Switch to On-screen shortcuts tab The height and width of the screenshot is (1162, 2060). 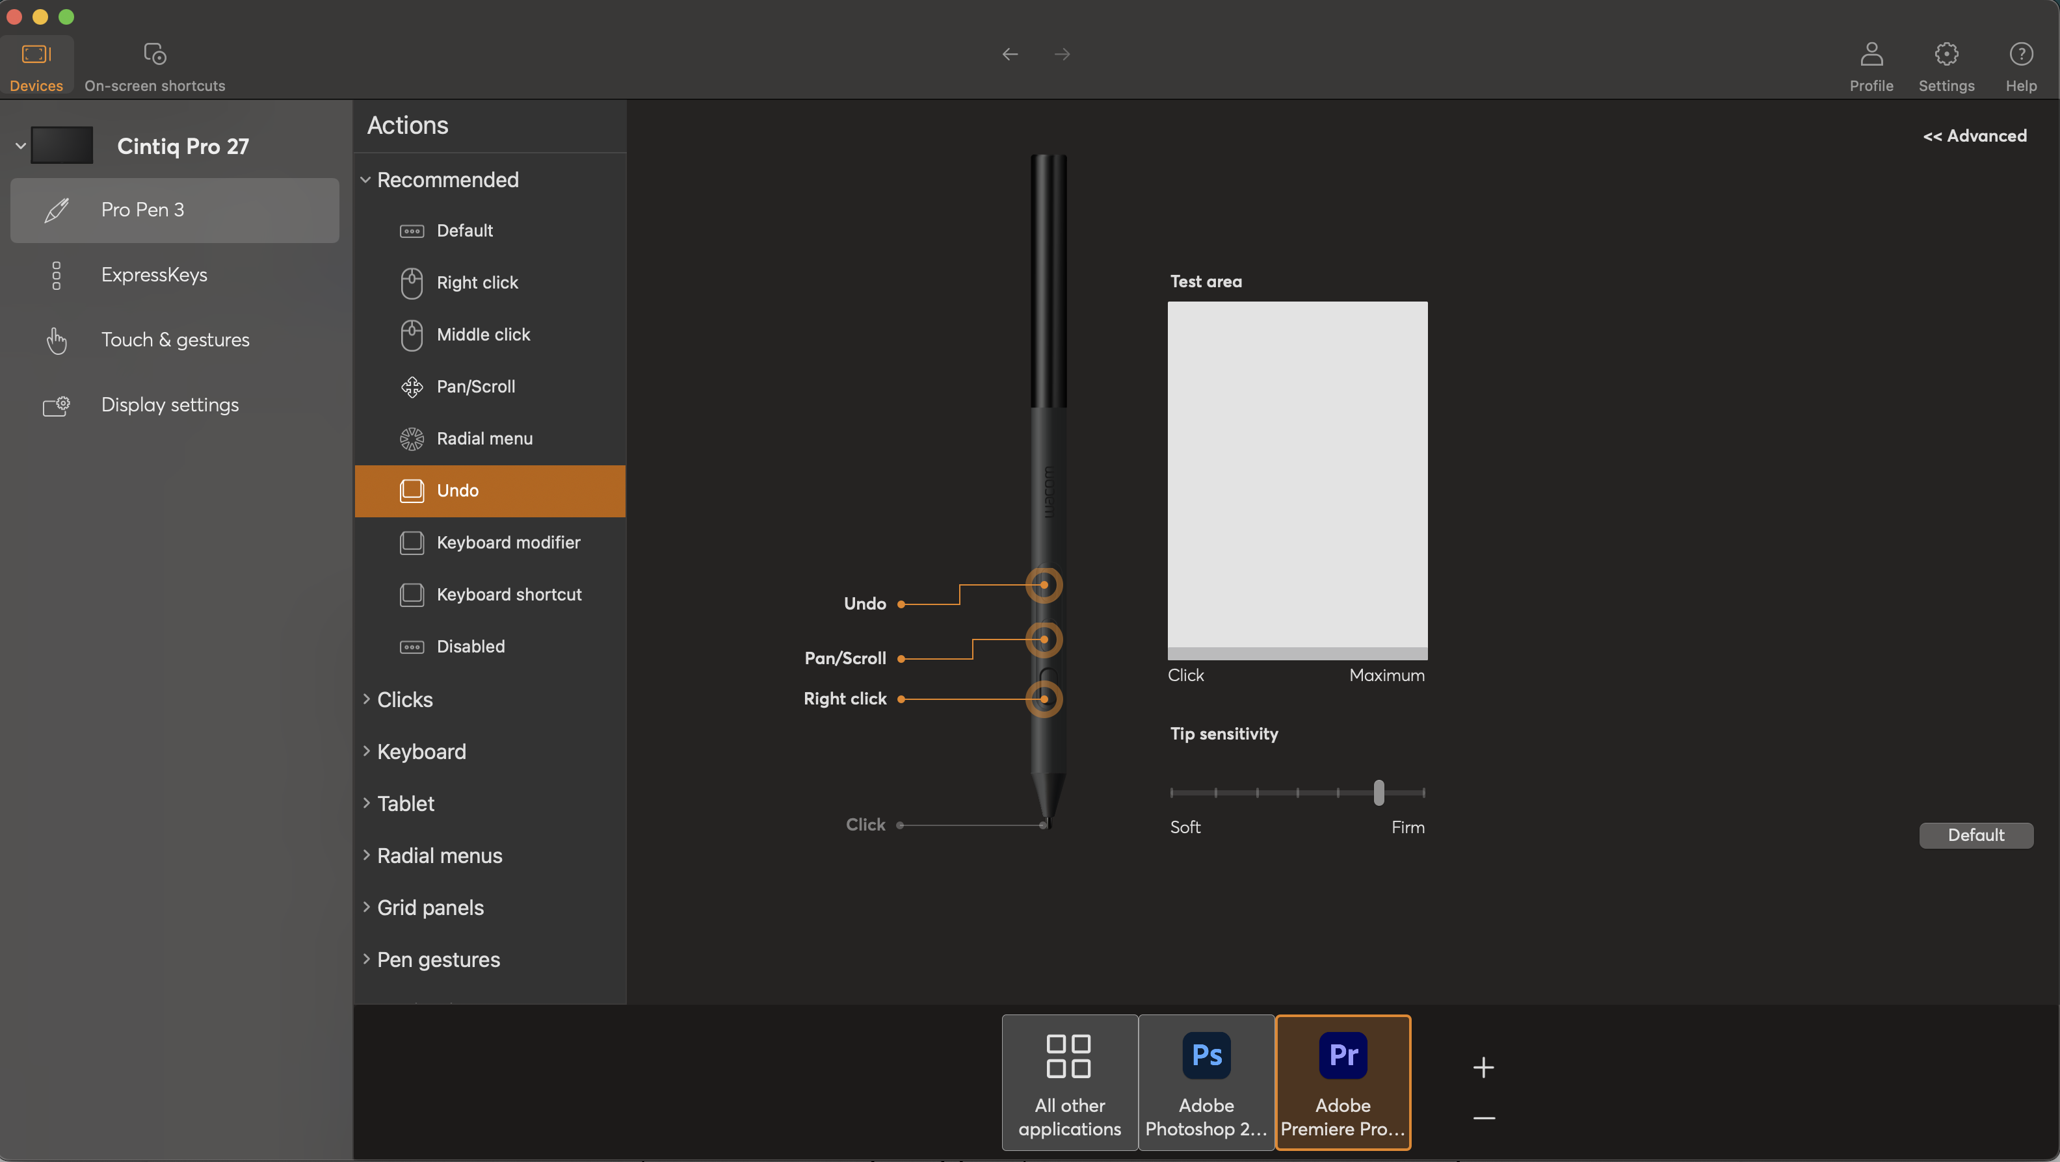154,65
